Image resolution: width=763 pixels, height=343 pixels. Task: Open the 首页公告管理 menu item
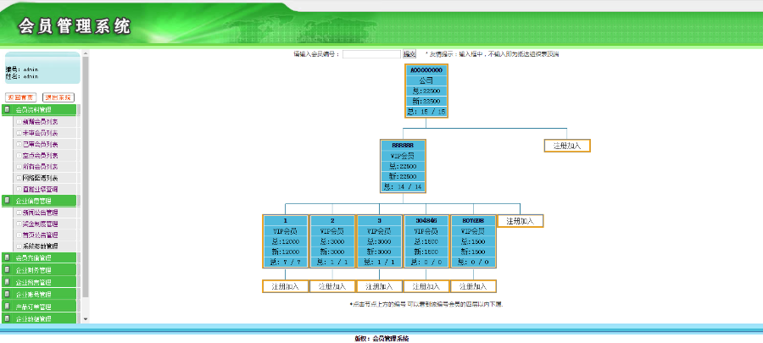pyautogui.click(x=40, y=235)
